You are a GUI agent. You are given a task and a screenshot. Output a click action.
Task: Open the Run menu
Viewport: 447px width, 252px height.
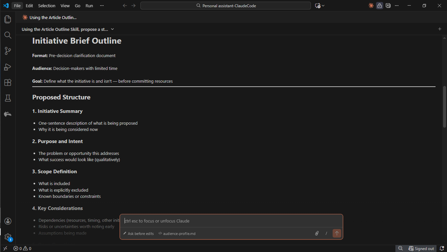click(x=89, y=6)
